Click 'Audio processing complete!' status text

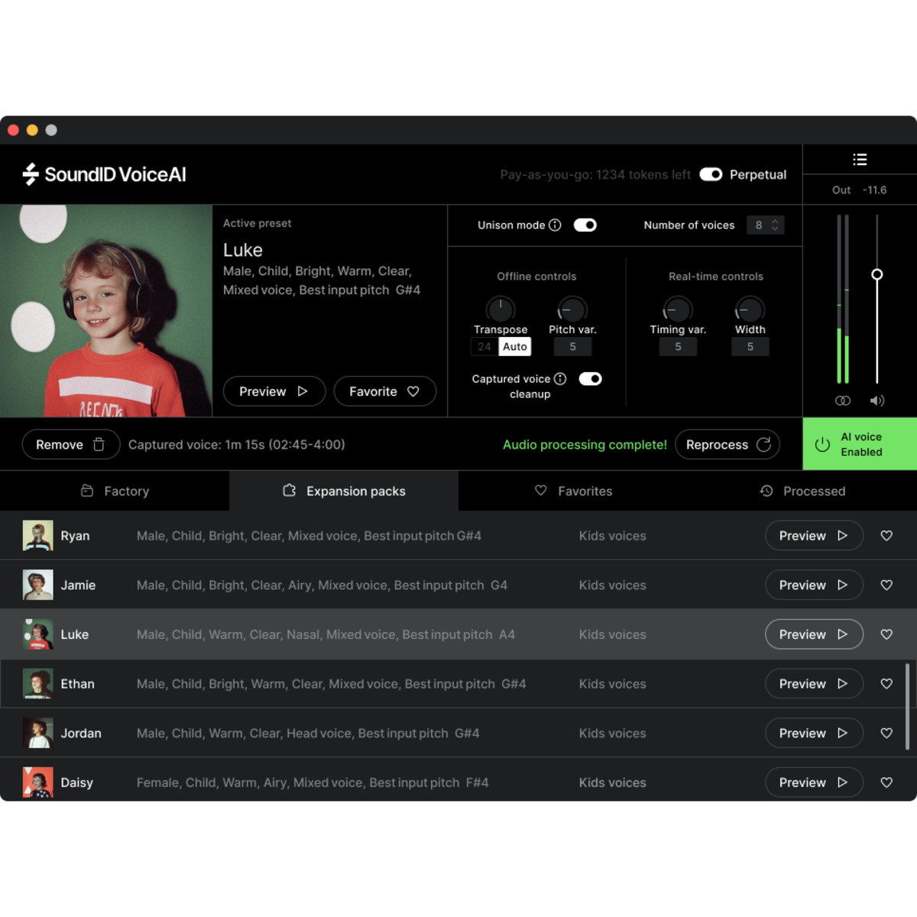pyautogui.click(x=585, y=444)
